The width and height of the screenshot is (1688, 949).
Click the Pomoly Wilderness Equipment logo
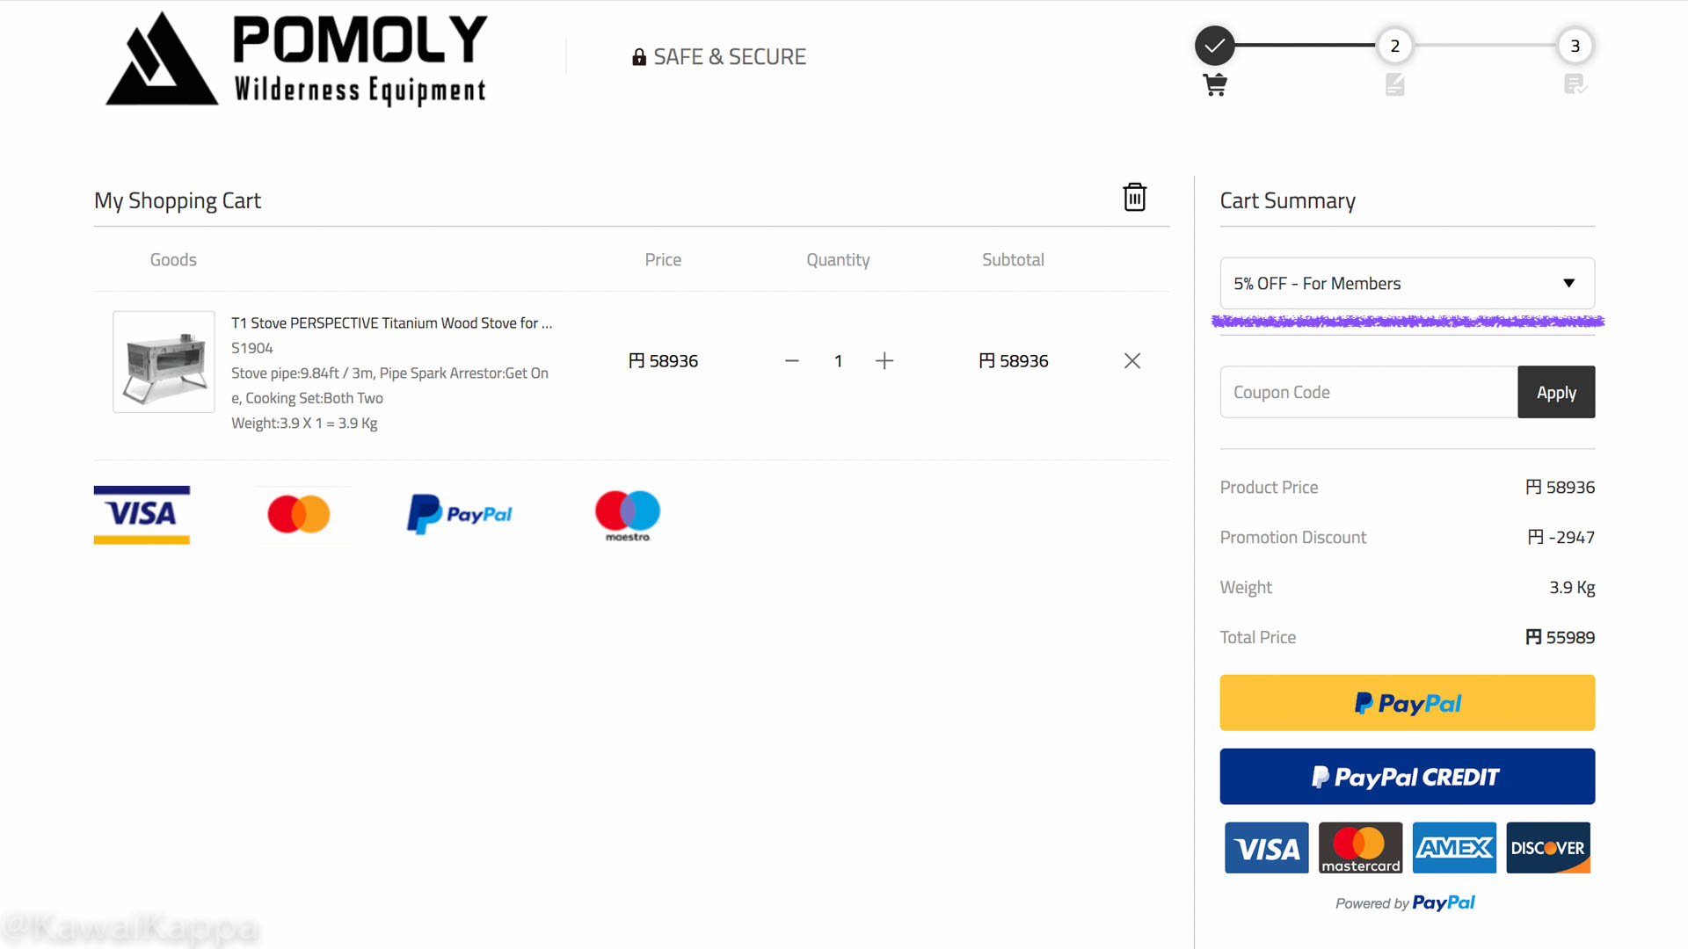(296, 59)
